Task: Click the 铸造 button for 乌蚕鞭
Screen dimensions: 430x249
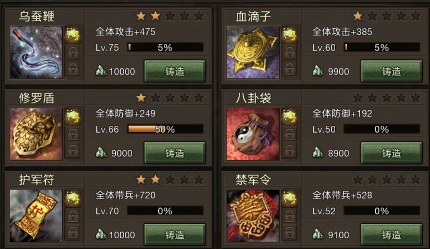Action: coord(175,71)
